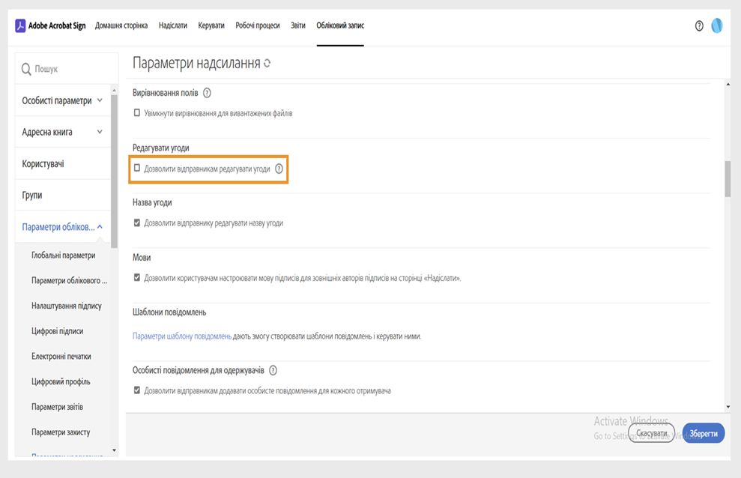Check Дозволити відправникам редагувати угоди
This screenshot has width=741, height=478.
137,169
